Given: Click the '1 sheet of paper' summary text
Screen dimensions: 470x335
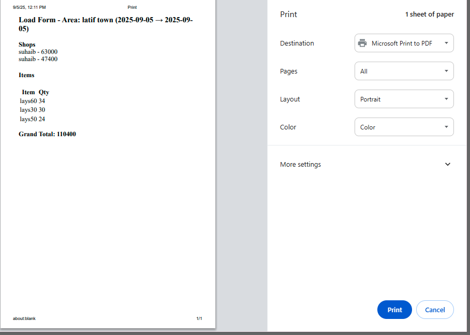Looking at the screenshot, I should [429, 14].
